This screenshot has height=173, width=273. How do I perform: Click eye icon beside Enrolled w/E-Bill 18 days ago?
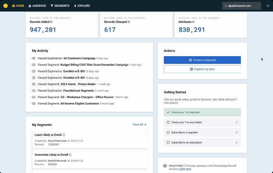click(x=34, y=71)
